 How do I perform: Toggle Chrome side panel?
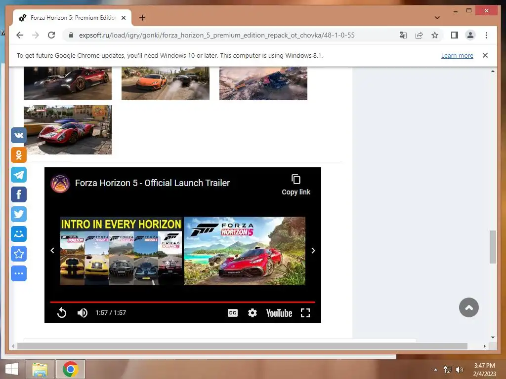(x=455, y=35)
